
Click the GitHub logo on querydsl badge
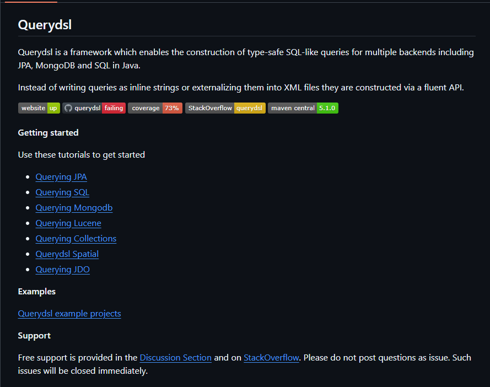click(x=68, y=108)
